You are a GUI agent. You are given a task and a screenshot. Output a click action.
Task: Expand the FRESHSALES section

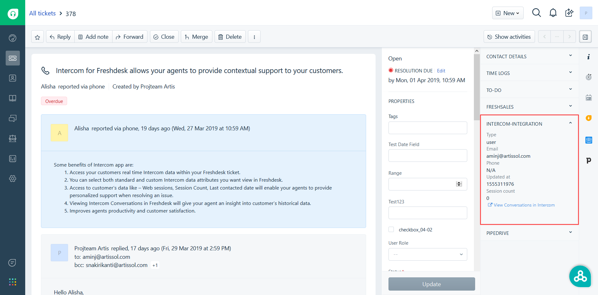(x=529, y=107)
